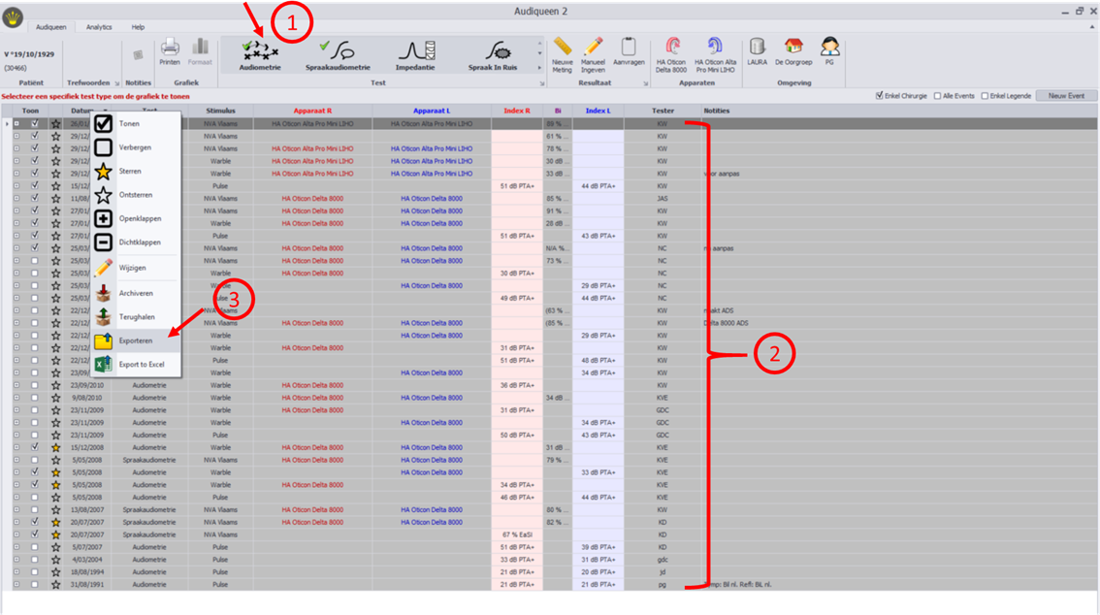Choose Archiveren in the context menu

point(136,293)
